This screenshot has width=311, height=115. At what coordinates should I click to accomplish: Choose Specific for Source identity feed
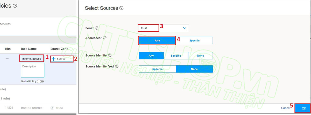157,69
